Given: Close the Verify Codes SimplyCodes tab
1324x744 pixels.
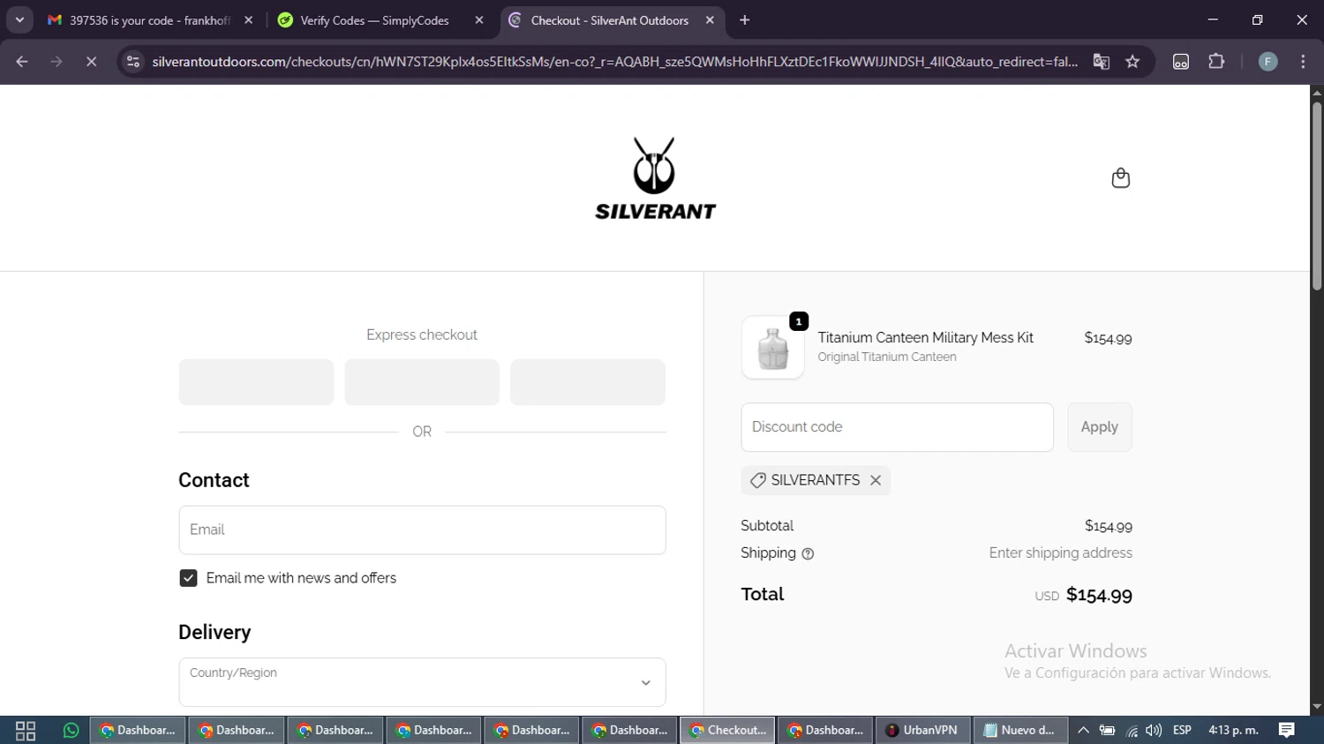Looking at the screenshot, I should [479, 19].
